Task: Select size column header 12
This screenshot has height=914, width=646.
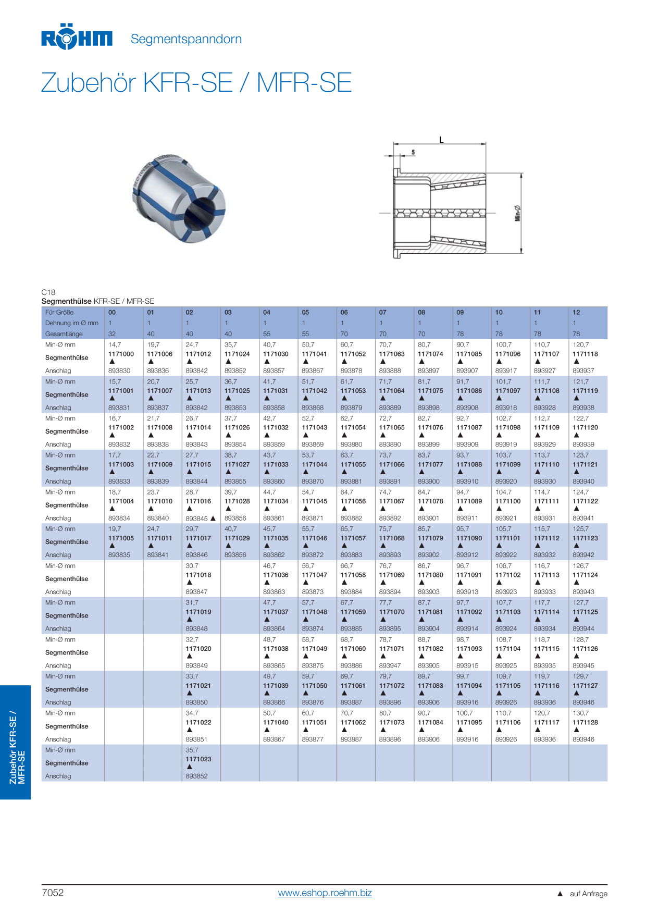Action: (x=576, y=313)
